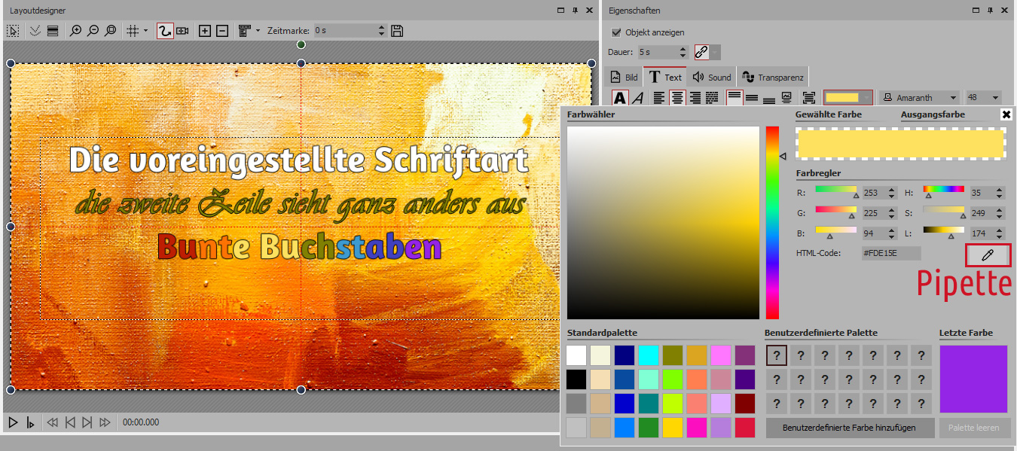The height and width of the screenshot is (451, 1017).
Task: Click the motion path tool icon
Action: click(x=165, y=31)
